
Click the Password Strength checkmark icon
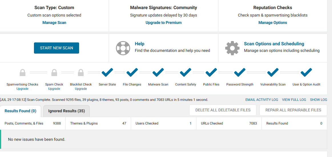(x=240, y=72)
